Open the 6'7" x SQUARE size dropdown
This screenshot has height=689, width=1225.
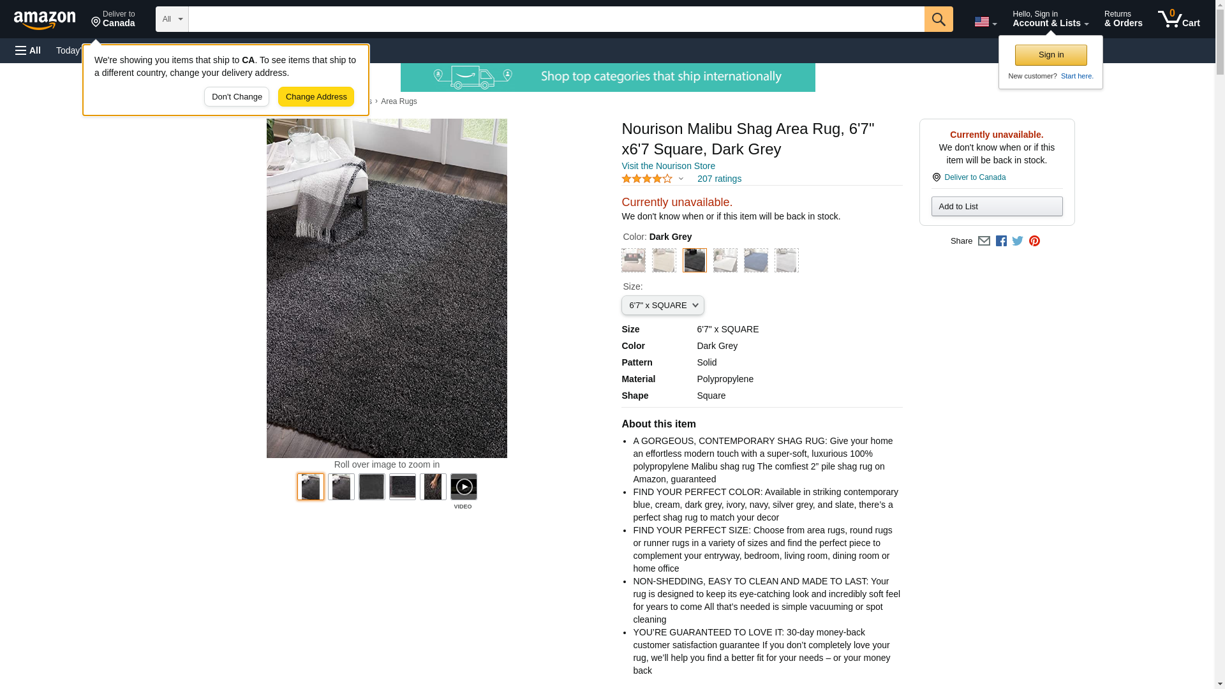pyautogui.click(x=663, y=306)
